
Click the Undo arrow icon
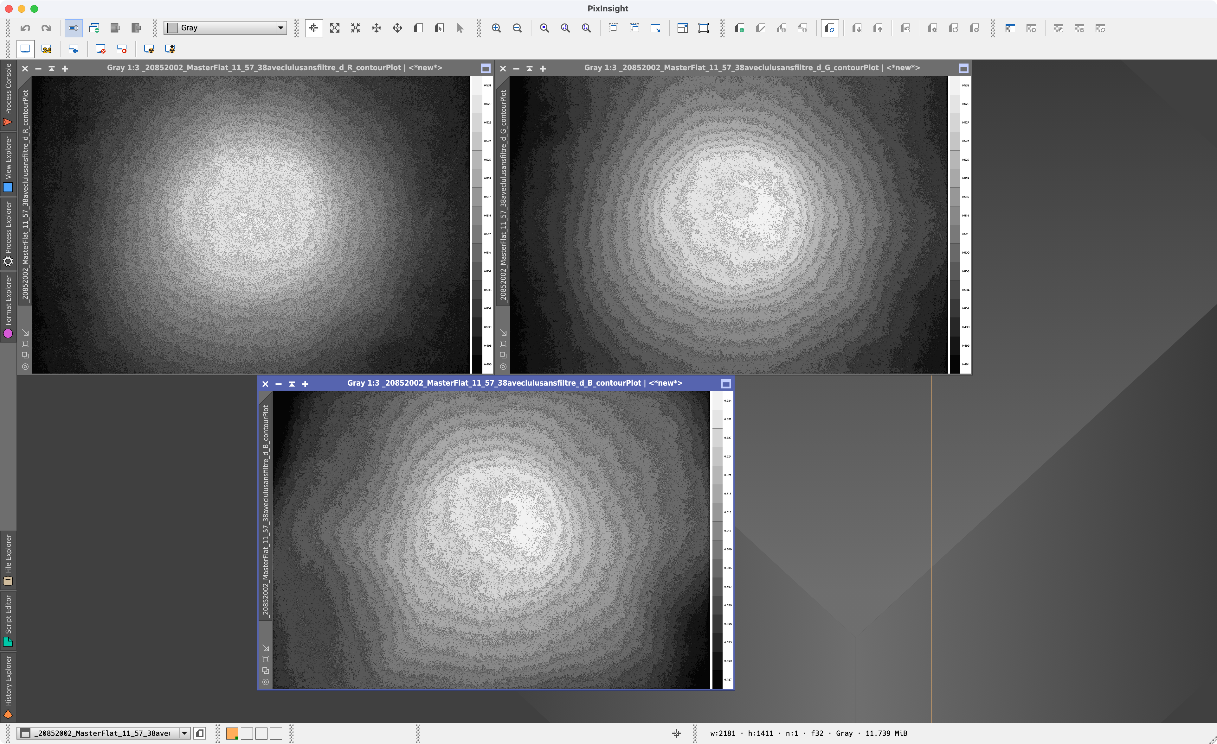click(25, 28)
